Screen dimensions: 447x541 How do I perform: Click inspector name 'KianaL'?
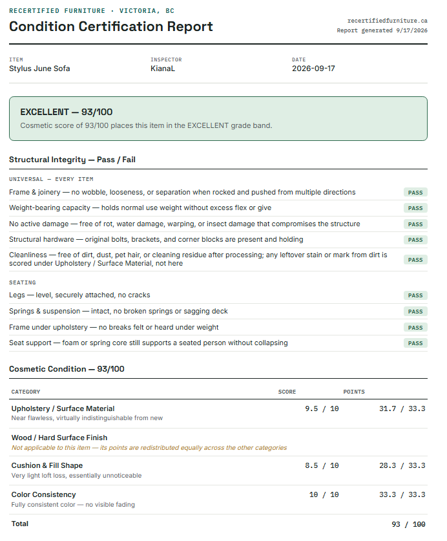point(162,69)
